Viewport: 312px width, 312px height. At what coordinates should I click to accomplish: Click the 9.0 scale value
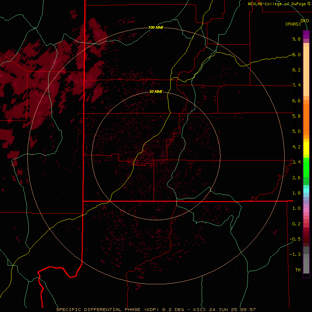(x=296, y=54)
